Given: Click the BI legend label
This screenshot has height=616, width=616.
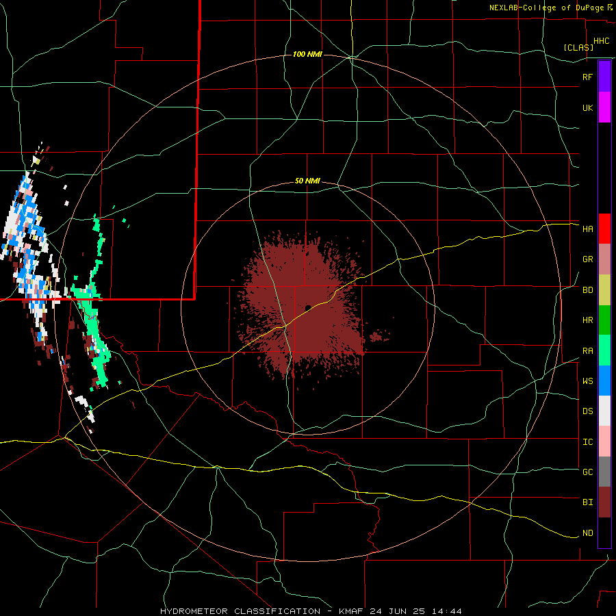Looking at the screenshot, I should [x=587, y=502].
